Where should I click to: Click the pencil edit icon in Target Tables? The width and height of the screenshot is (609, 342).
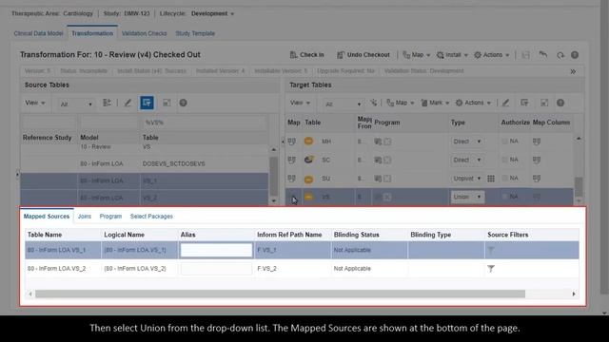pyautogui.click(x=505, y=103)
